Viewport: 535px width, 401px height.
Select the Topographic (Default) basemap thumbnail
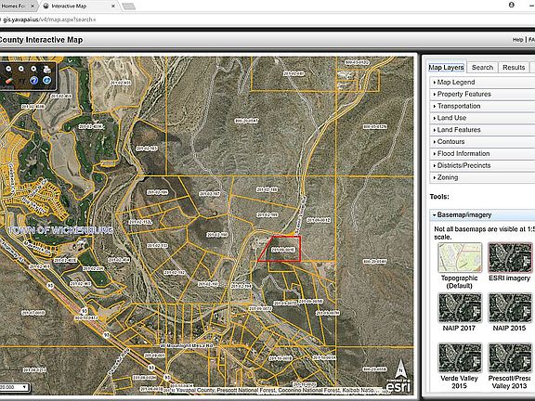(460, 258)
